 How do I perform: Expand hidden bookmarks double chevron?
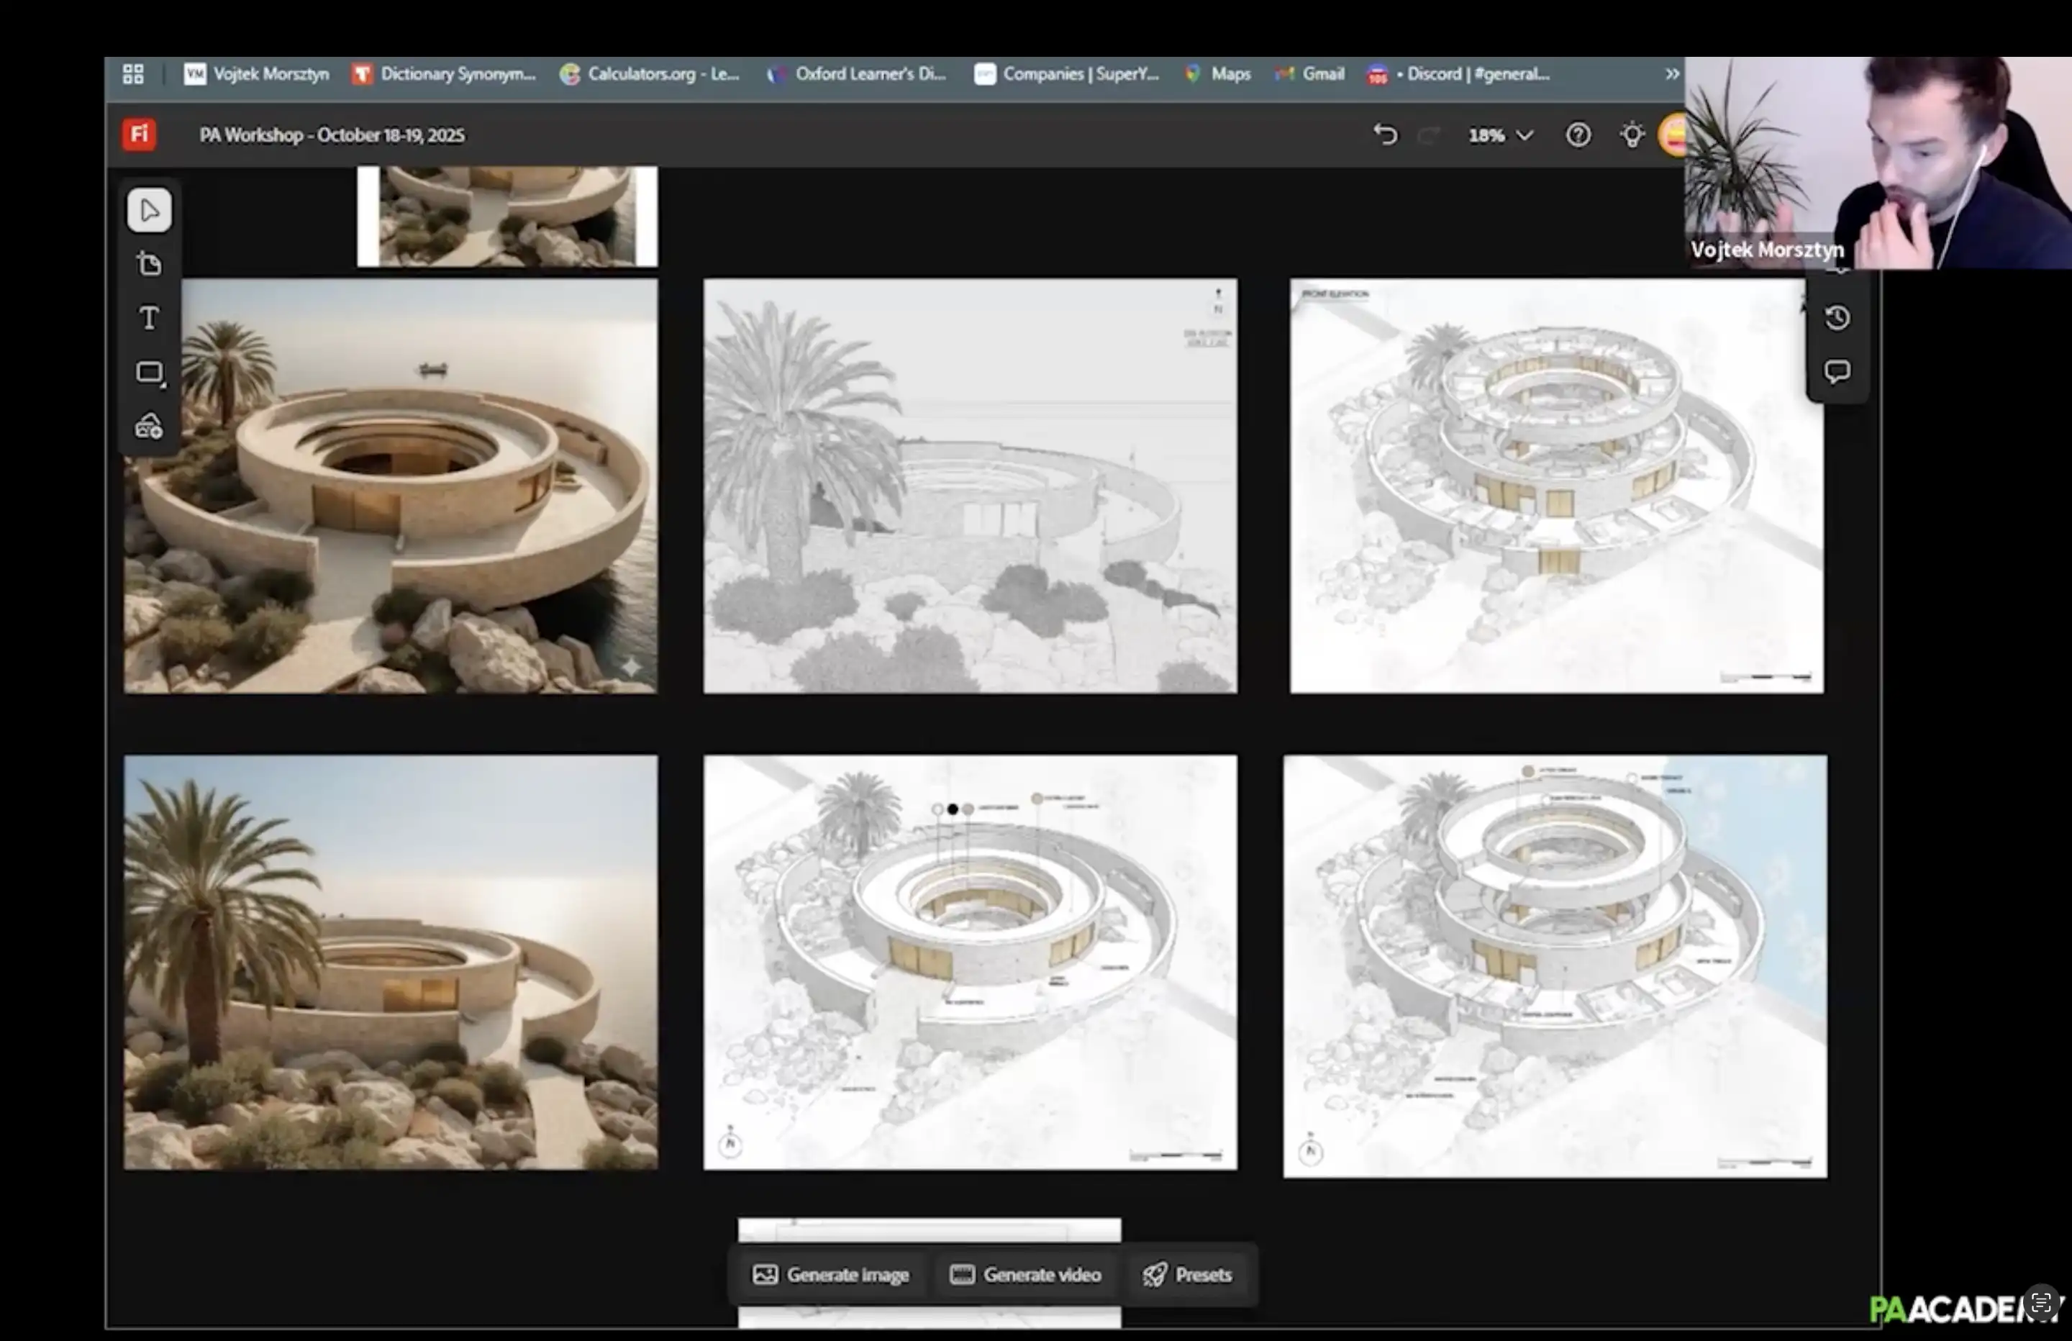tap(1671, 74)
